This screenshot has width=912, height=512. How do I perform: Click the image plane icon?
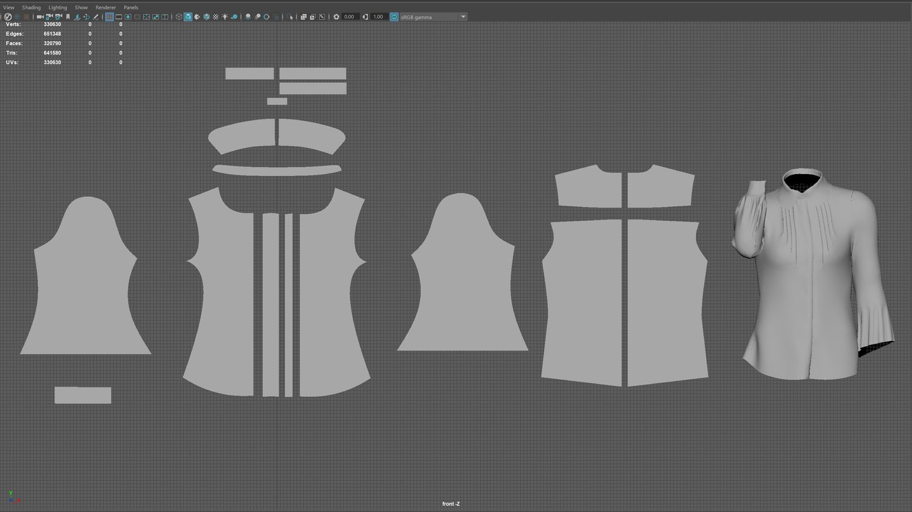pyautogui.click(x=77, y=16)
